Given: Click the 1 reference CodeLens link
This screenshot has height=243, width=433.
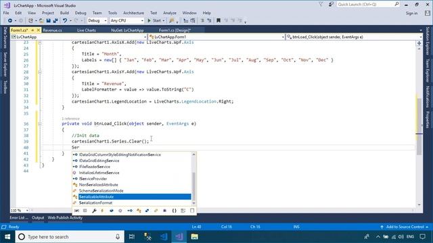Looking at the screenshot, I should tap(70, 119).
